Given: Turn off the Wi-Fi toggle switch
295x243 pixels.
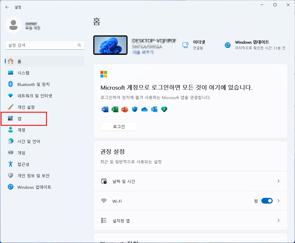Looking at the screenshot, I should coord(267,201).
